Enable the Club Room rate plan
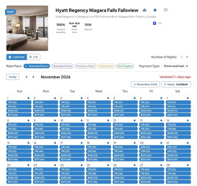Screen dimensions: 197x186 [106, 66]
